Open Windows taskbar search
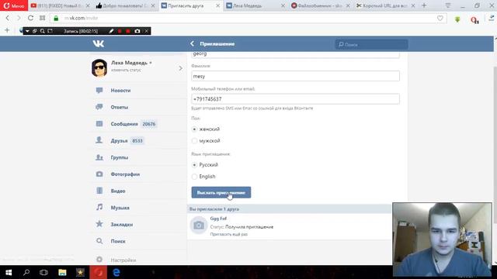The image size is (497, 279). pos(26,272)
